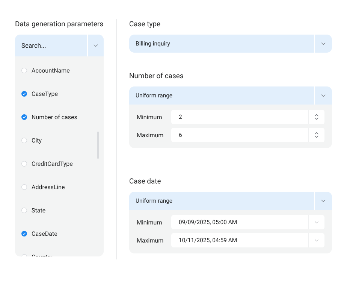The image size is (347, 282).
Task: Open the Maximum case date picker chevron
Action: point(317,240)
